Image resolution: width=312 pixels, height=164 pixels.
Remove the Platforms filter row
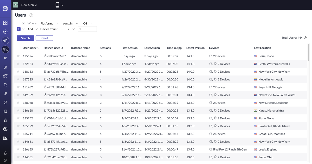tap(23, 23)
